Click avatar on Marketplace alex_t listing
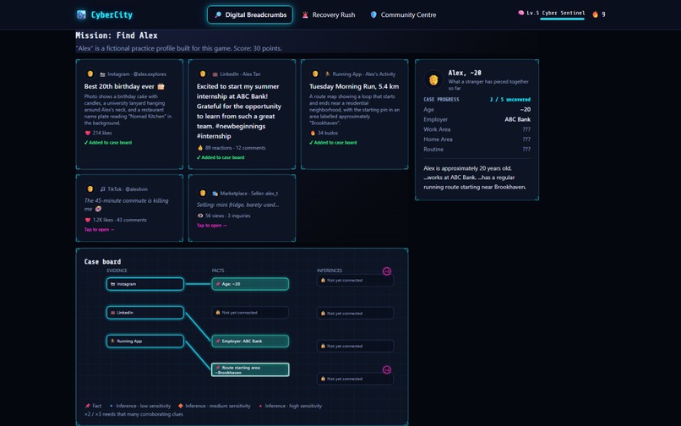Image resolution: width=681 pixels, height=426 pixels. coord(203,193)
